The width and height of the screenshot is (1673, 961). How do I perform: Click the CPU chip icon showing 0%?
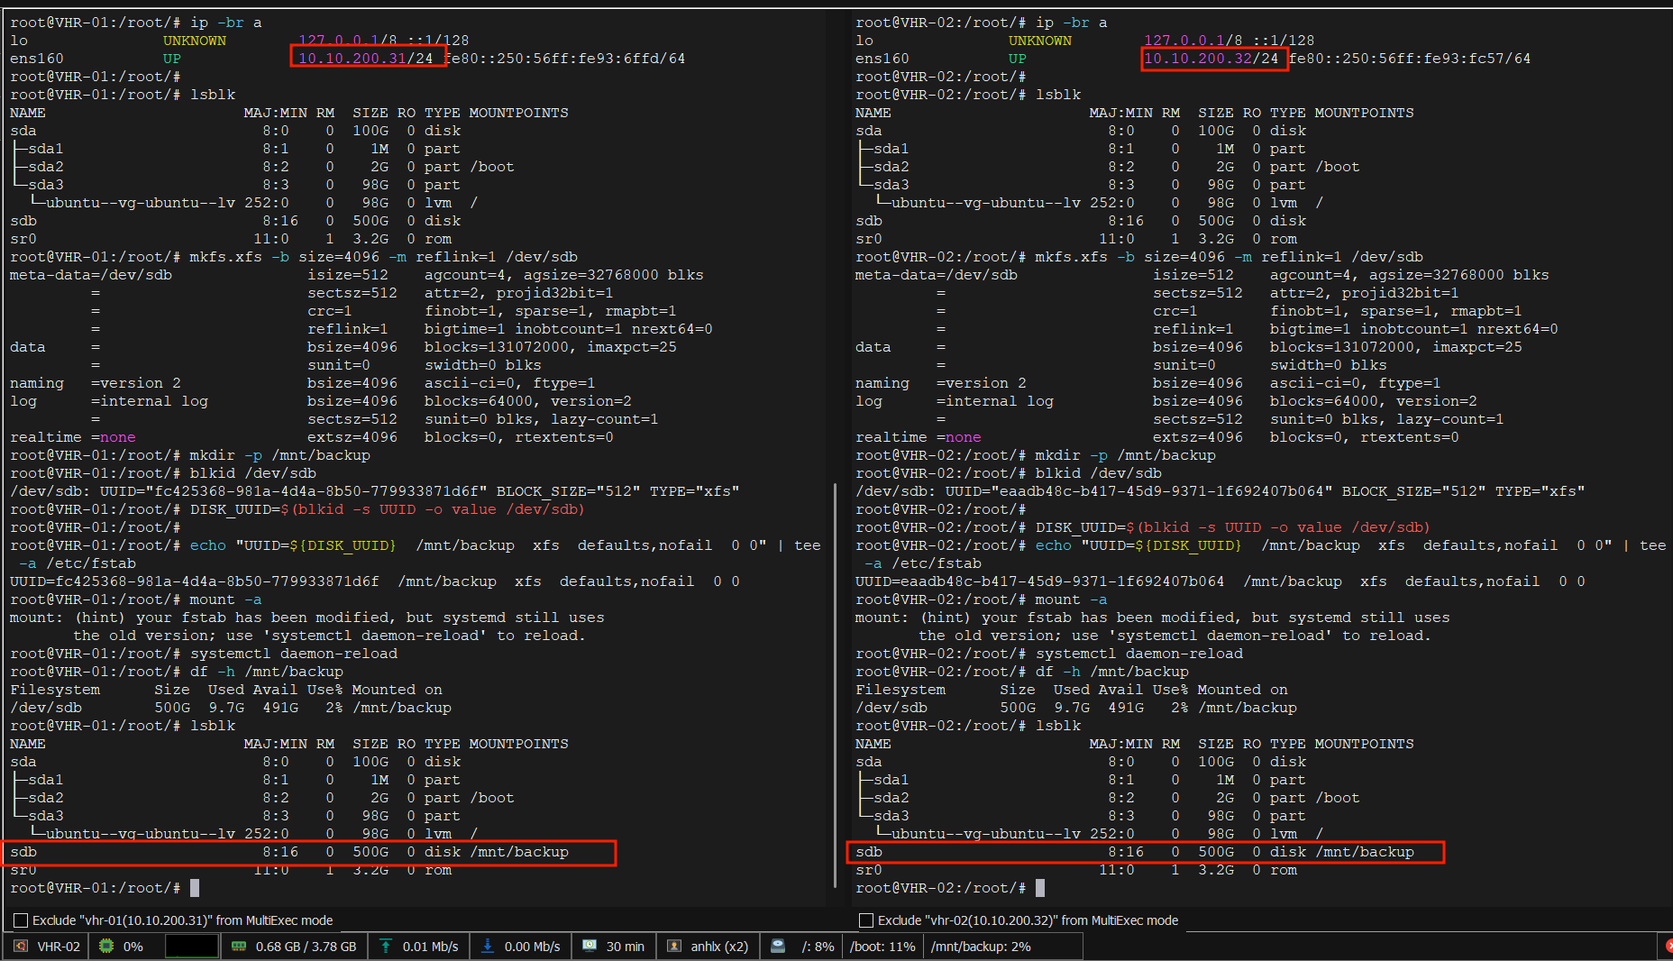click(x=106, y=947)
